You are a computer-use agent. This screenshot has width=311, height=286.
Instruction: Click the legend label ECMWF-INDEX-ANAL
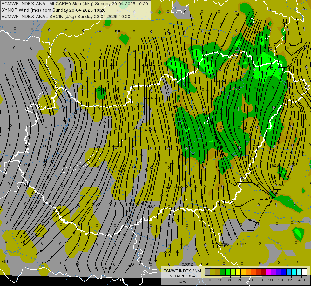pyautogui.click(x=183, y=271)
